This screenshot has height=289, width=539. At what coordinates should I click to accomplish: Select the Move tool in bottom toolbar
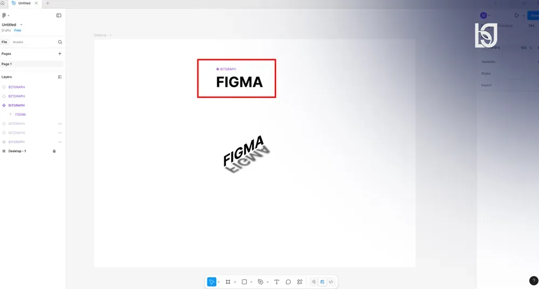point(211,282)
